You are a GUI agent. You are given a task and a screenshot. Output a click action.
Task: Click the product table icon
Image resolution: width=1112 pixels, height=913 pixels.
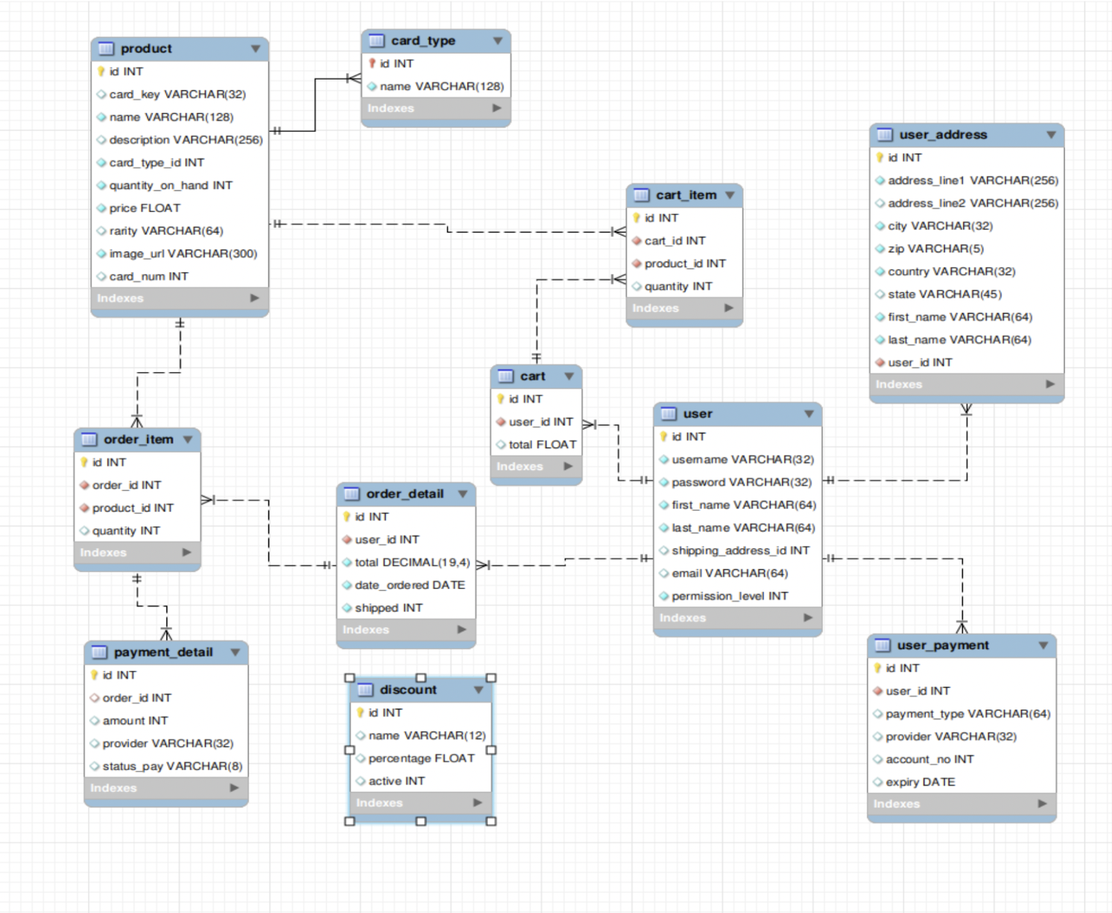pyautogui.click(x=106, y=49)
